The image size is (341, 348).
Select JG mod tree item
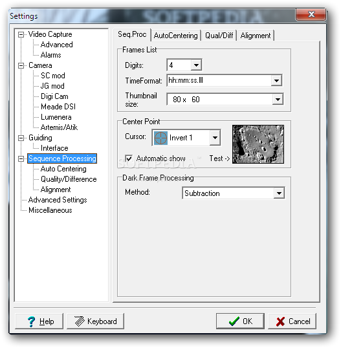click(x=52, y=86)
